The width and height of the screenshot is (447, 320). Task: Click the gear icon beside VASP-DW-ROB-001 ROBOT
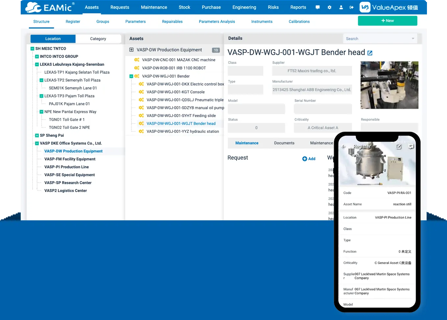(x=137, y=68)
